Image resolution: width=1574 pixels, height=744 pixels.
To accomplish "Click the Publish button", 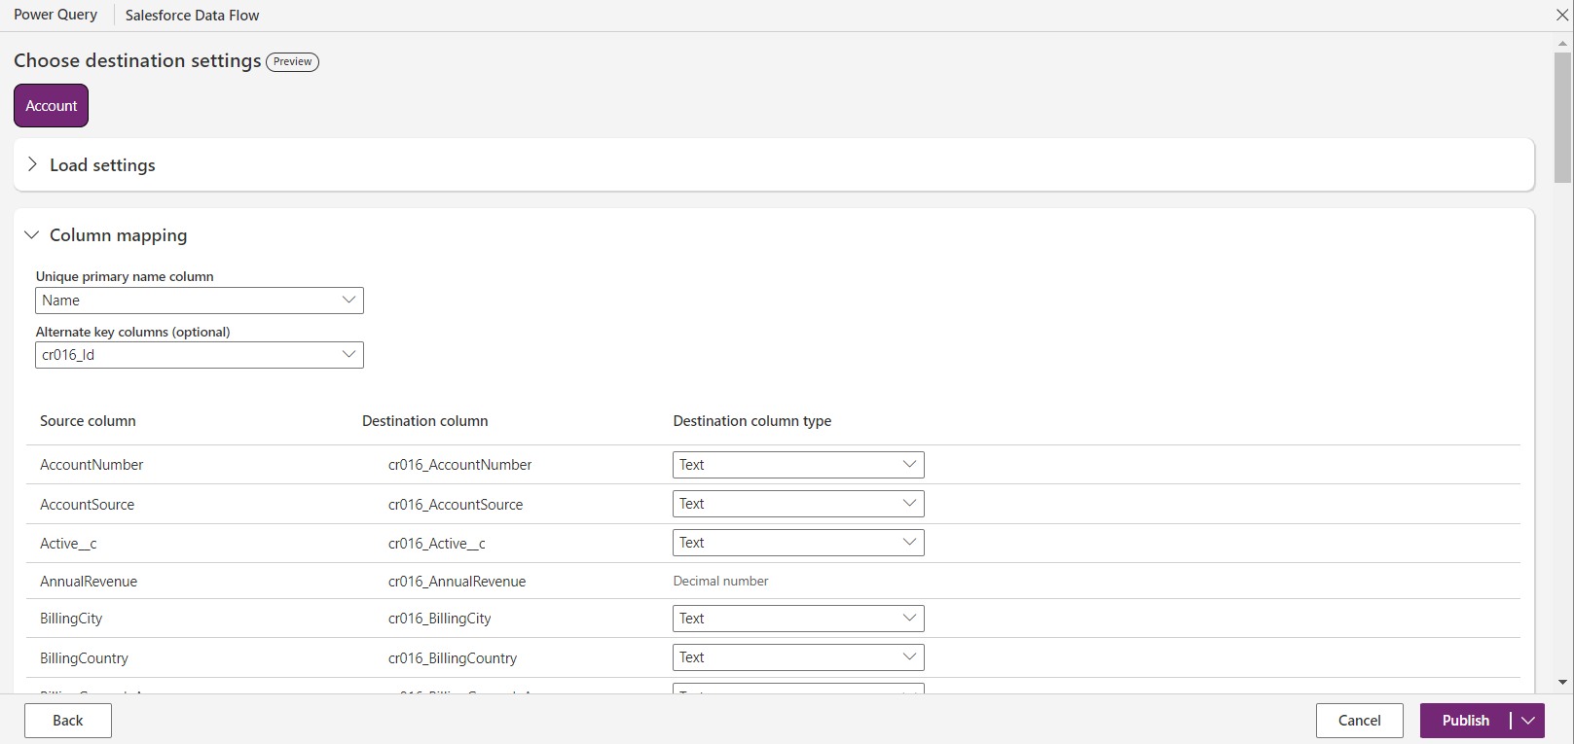I will pos(1465,721).
